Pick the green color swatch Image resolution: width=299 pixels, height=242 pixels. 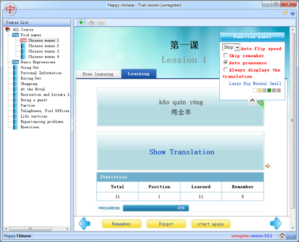[x=269, y=90]
